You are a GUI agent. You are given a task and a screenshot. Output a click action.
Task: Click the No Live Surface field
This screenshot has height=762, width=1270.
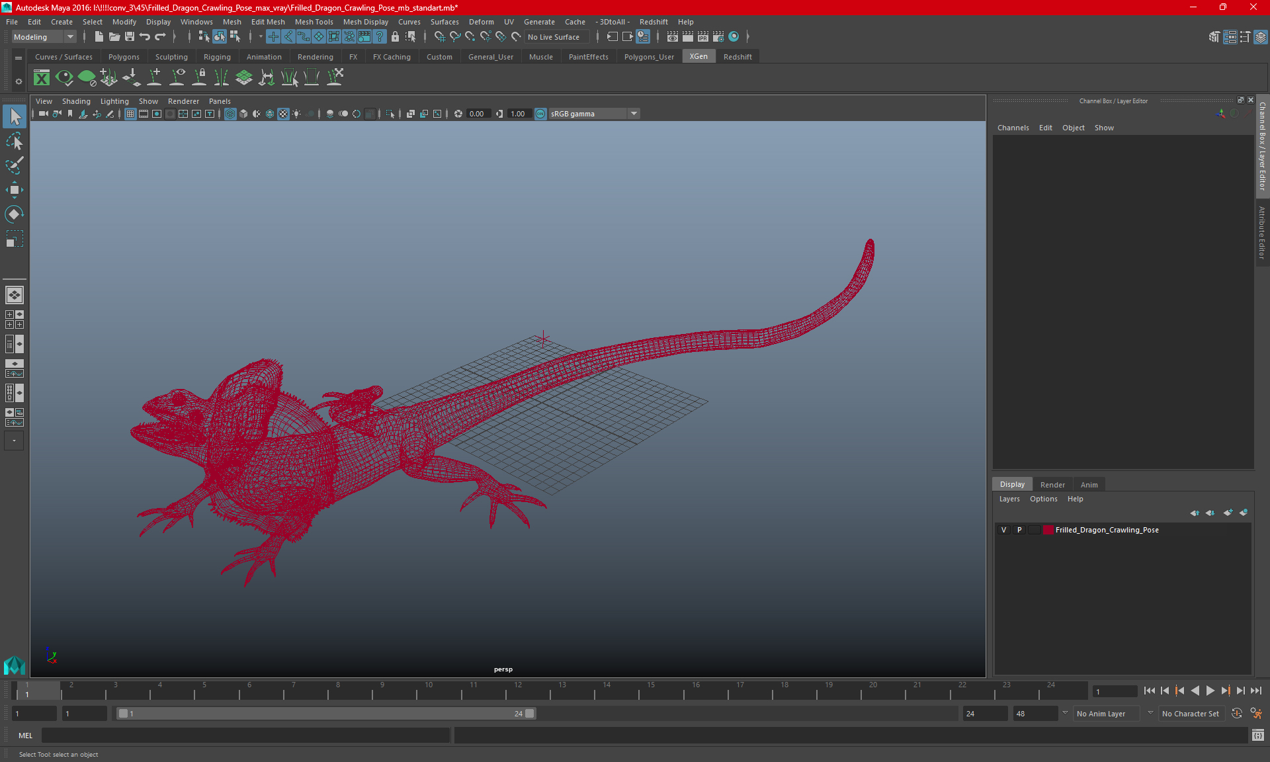pos(554,37)
